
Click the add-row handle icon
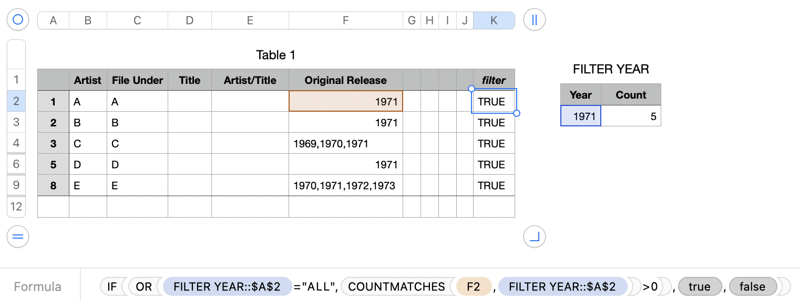tap(18, 237)
